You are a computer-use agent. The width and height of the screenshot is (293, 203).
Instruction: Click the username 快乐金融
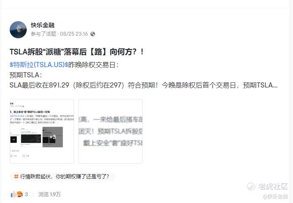click(43, 25)
